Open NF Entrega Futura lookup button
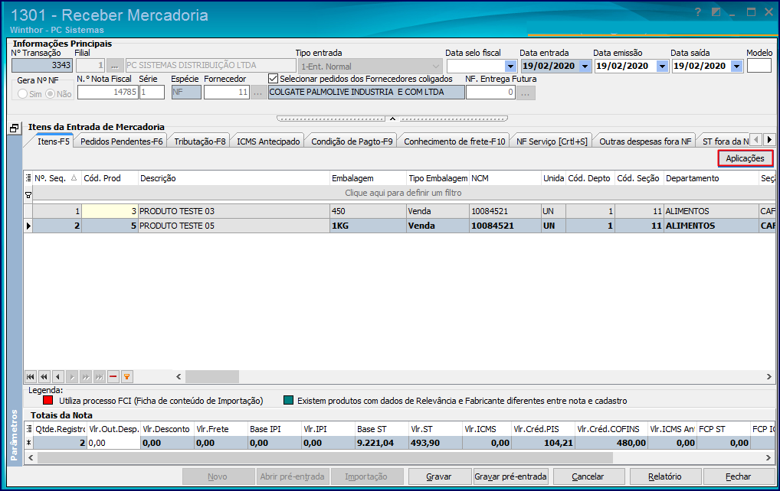This screenshot has width=780, height=491. [x=526, y=93]
